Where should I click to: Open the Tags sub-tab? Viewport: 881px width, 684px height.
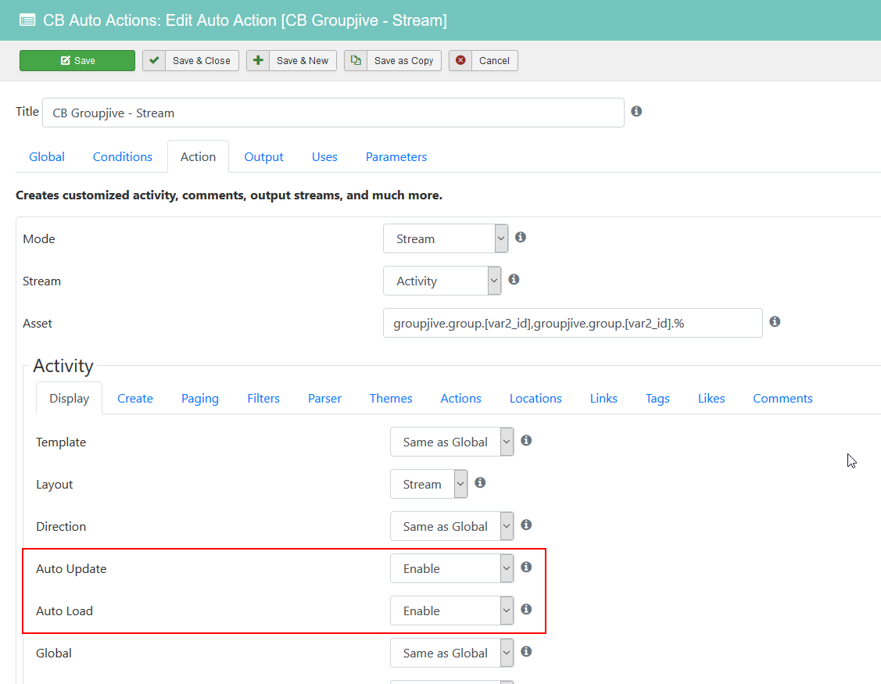coord(657,399)
